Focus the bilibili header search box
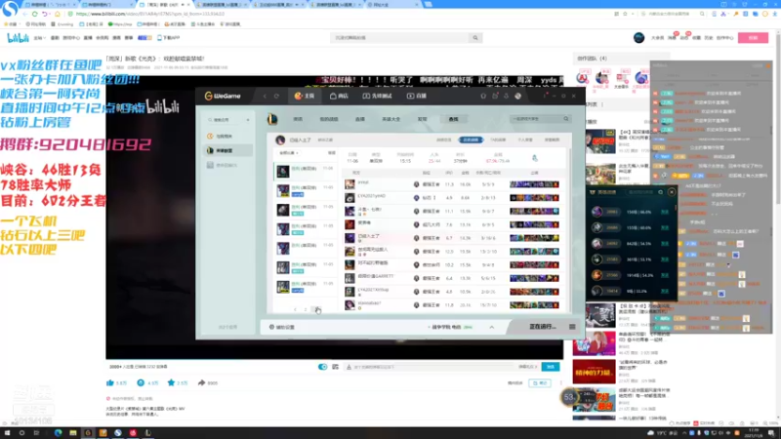 coord(400,38)
